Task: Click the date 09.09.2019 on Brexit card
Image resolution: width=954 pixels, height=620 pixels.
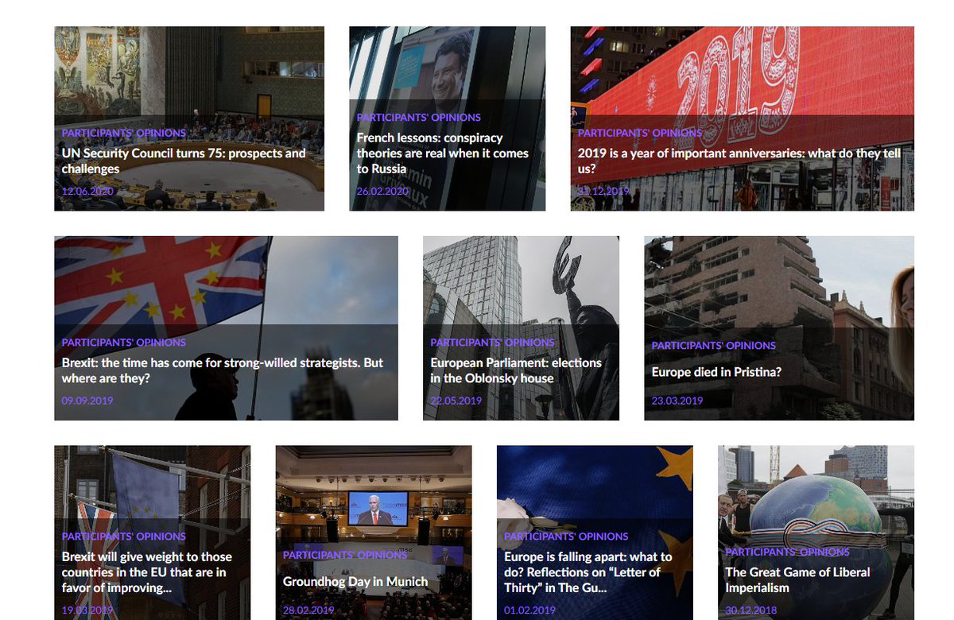Action: point(87,401)
